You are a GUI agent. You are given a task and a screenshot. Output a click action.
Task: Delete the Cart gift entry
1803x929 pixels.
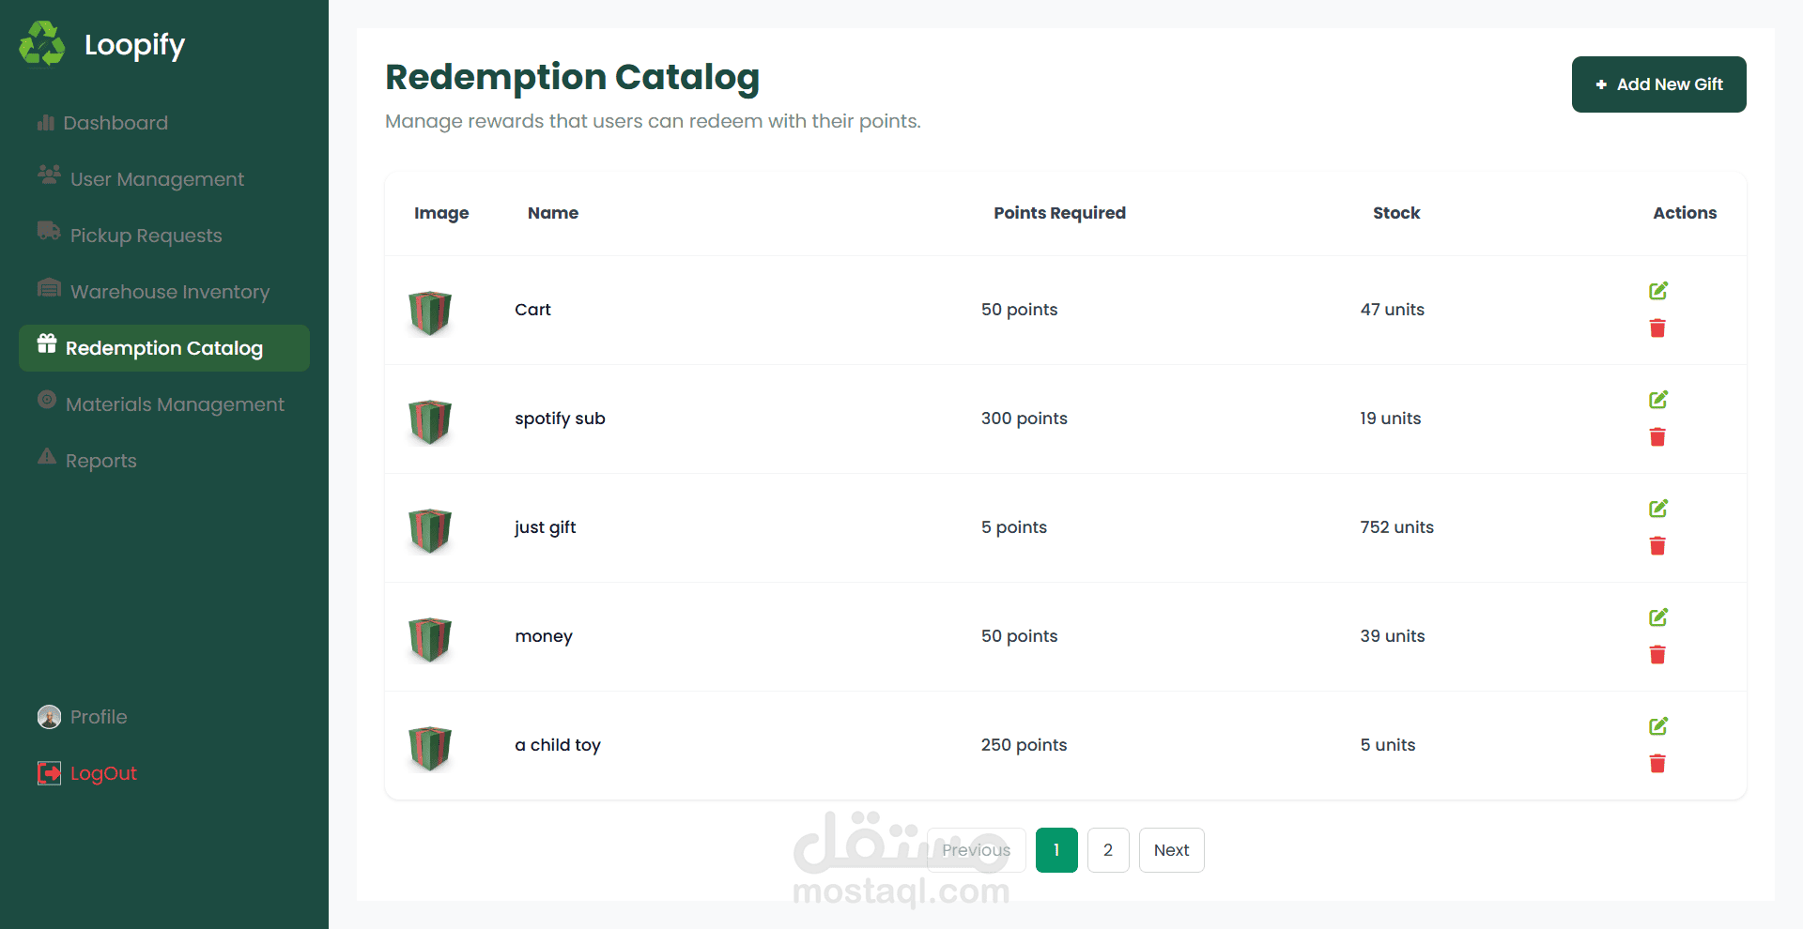click(x=1657, y=328)
